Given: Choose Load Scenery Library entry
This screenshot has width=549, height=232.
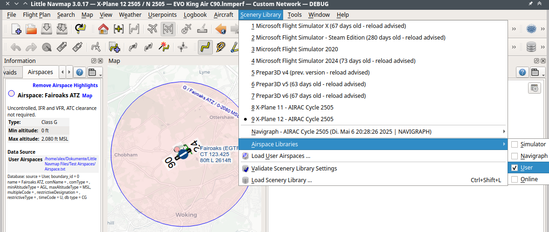Looking at the screenshot, I should tap(373, 180).
